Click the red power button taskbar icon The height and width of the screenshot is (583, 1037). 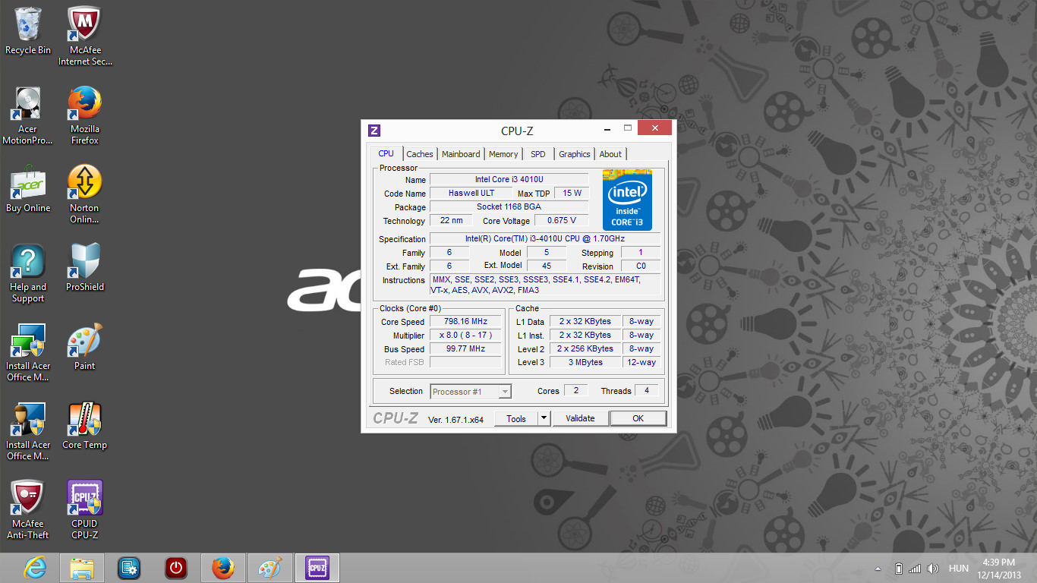click(176, 568)
